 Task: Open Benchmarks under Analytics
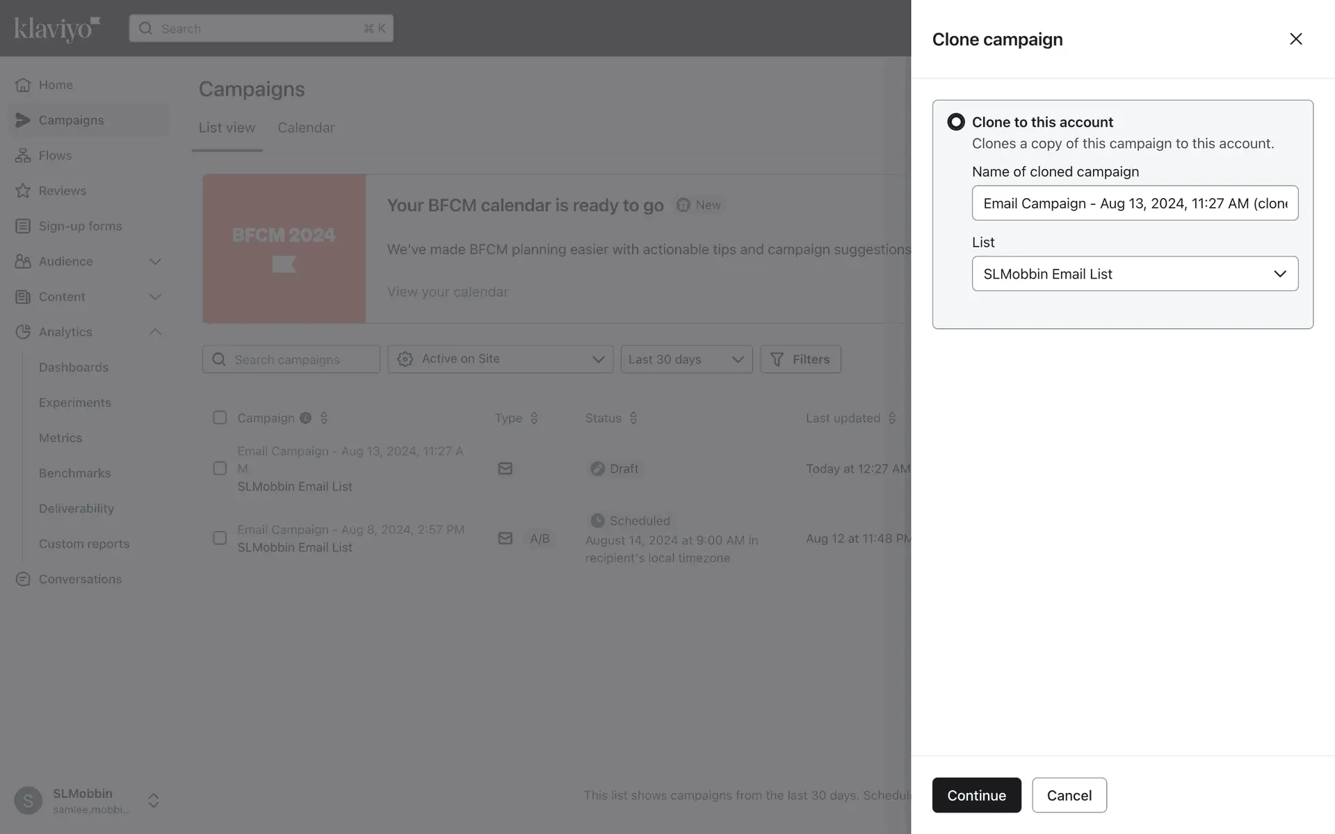pyautogui.click(x=75, y=473)
